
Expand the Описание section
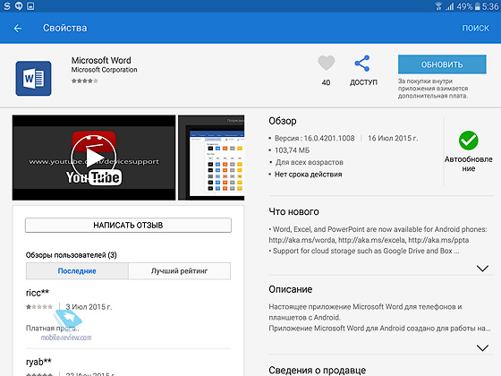click(x=482, y=347)
